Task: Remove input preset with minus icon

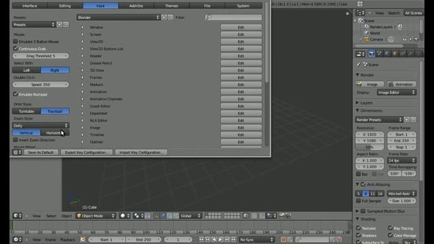Action: pyautogui.click(x=66, y=24)
